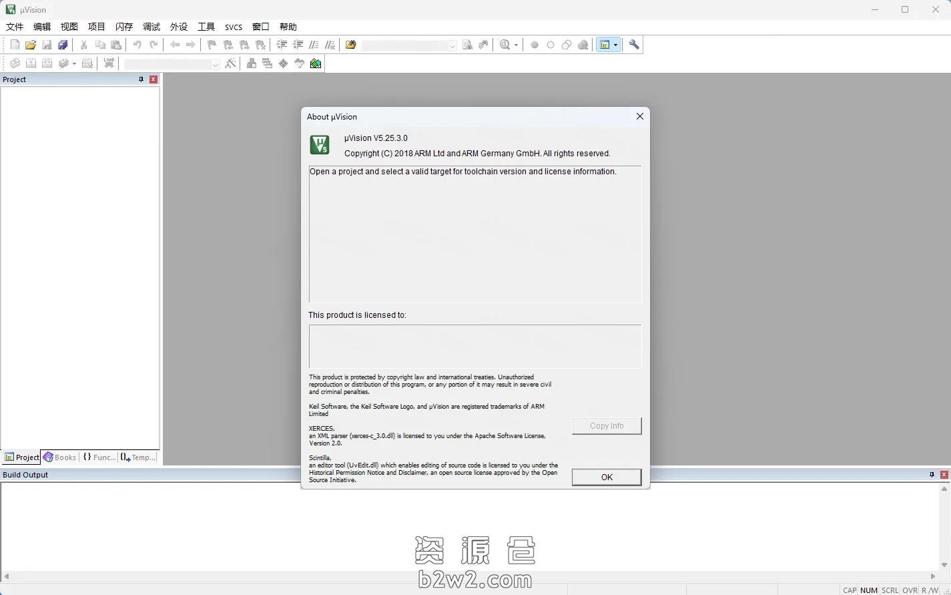
Task: Expand the window layout dropdown arrow
Action: [615, 45]
